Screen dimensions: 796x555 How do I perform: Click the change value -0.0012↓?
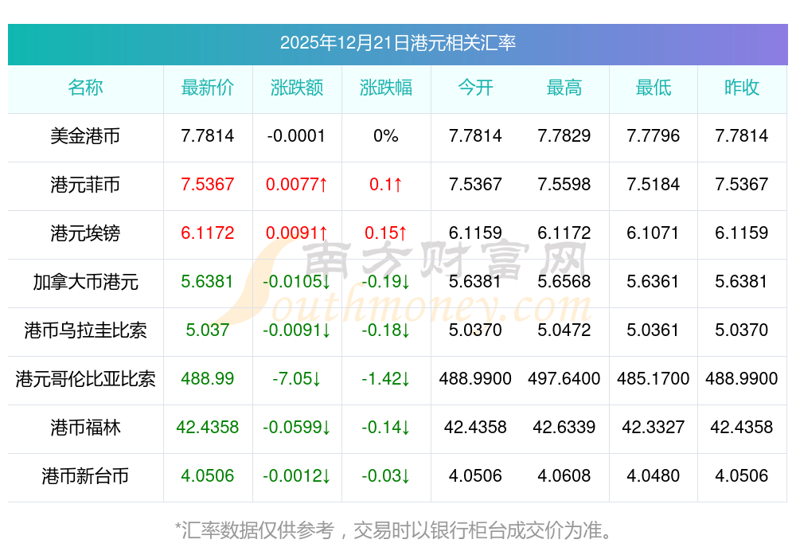[x=297, y=476]
